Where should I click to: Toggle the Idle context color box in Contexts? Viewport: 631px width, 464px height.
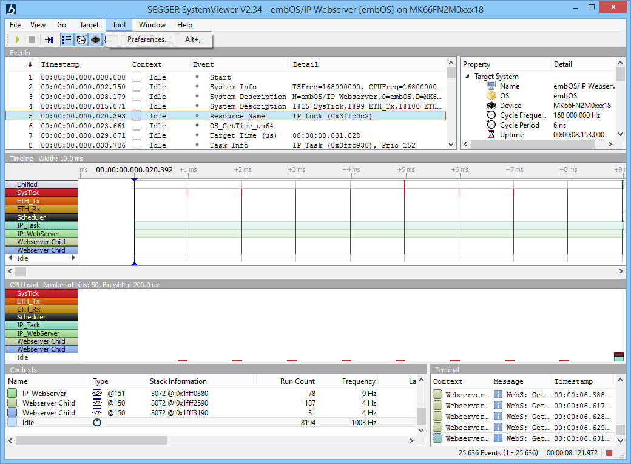(12, 422)
